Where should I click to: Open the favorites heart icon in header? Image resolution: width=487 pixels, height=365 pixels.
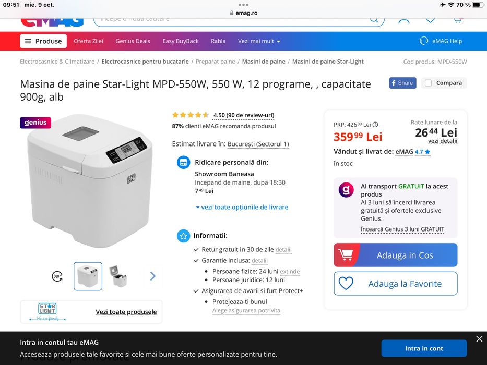coord(430,20)
